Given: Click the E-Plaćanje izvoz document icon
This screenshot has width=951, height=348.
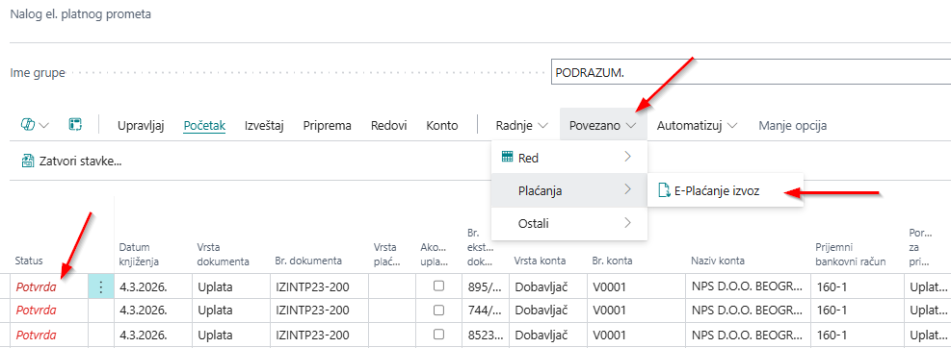Looking at the screenshot, I should tap(664, 190).
